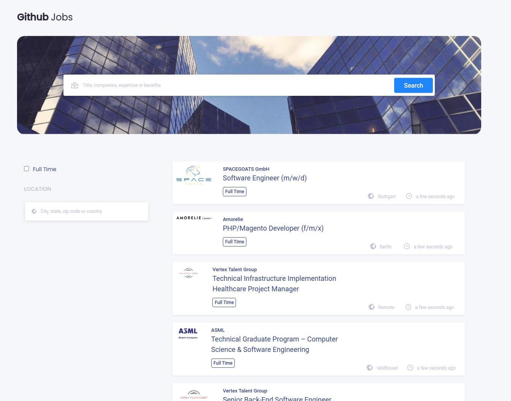Image resolution: width=511 pixels, height=401 pixels.
Task: Click Full Time tag on SPACEGOATS job
Action: (234, 192)
